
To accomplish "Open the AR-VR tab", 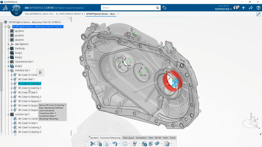I will pyautogui.click(x=158, y=138).
